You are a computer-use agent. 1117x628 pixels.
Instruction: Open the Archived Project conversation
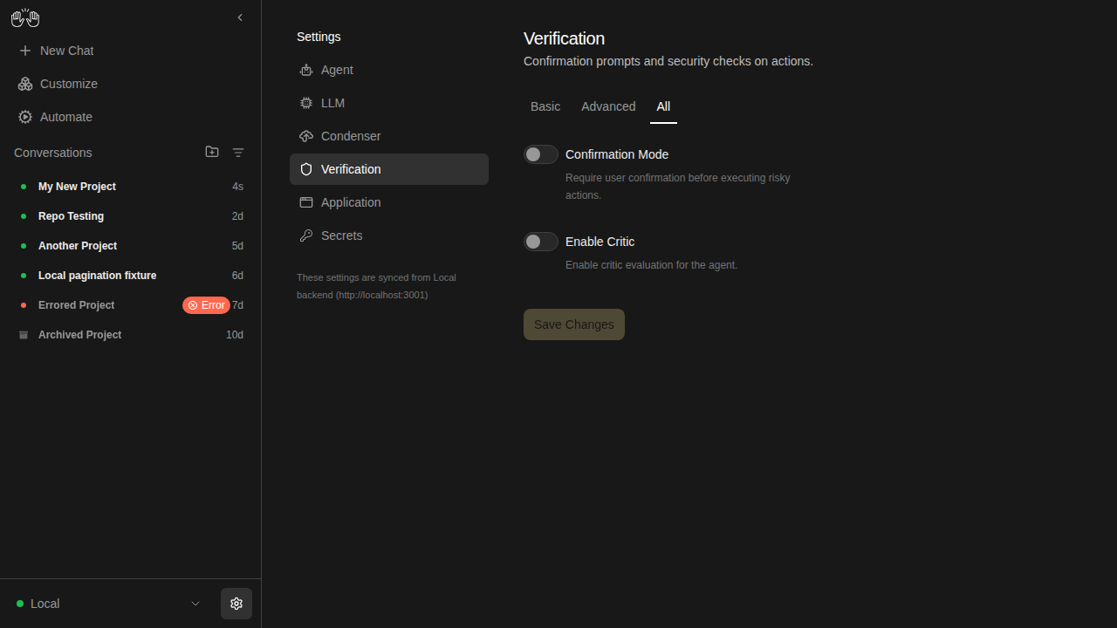click(131, 335)
